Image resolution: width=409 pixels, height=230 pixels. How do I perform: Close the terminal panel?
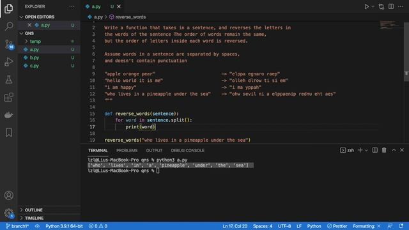(x=402, y=150)
